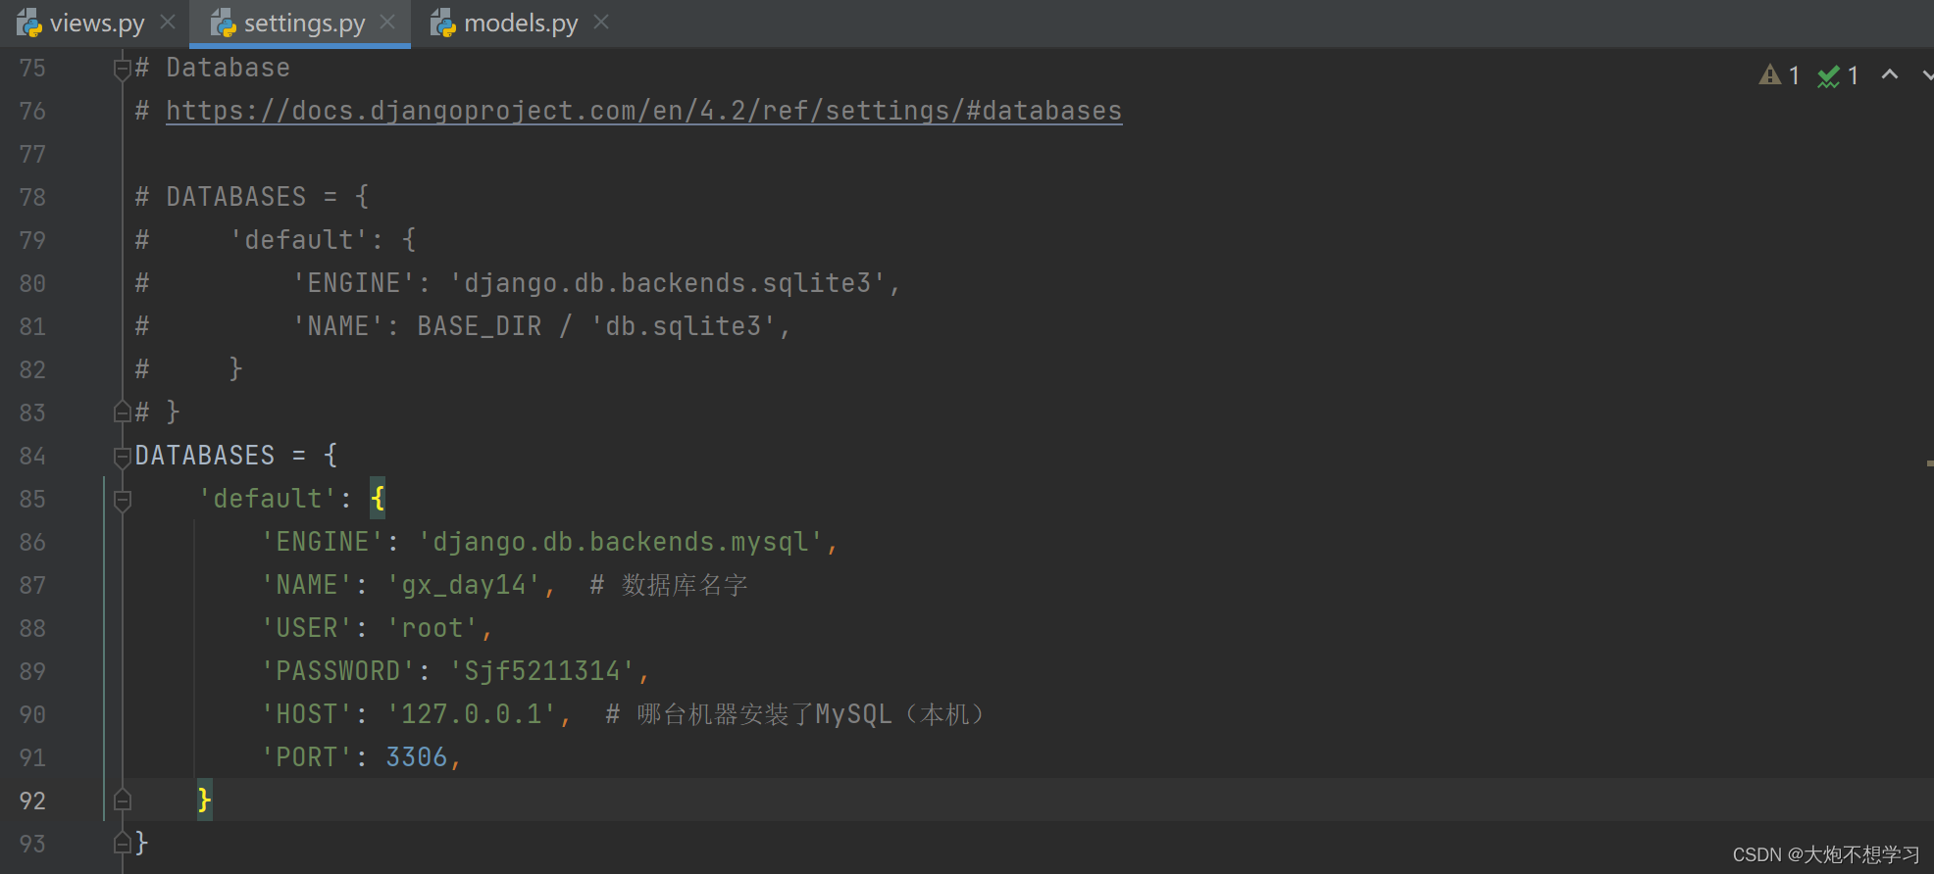This screenshot has height=874, width=1934.
Task: Click the 'USER' key on line 88
Action: 307,628
